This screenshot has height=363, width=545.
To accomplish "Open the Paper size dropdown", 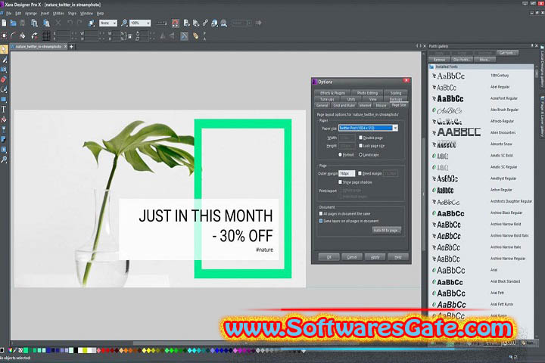I will [395, 128].
